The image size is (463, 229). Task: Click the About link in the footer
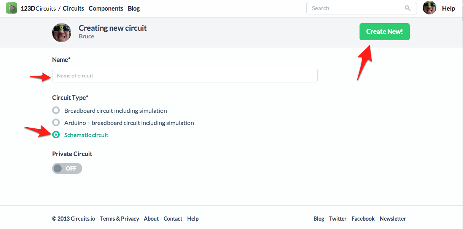tap(151, 219)
